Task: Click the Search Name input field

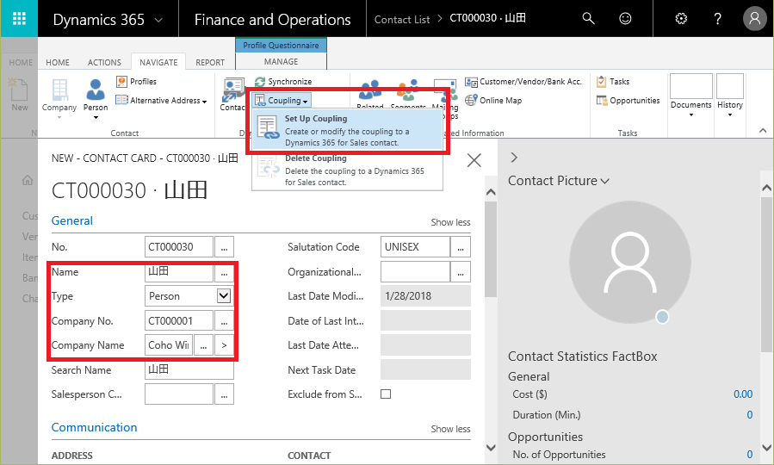Action: 189,369
